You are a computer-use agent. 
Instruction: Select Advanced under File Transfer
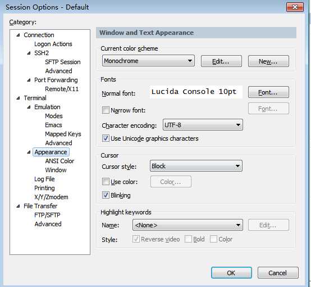(x=48, y=224)
